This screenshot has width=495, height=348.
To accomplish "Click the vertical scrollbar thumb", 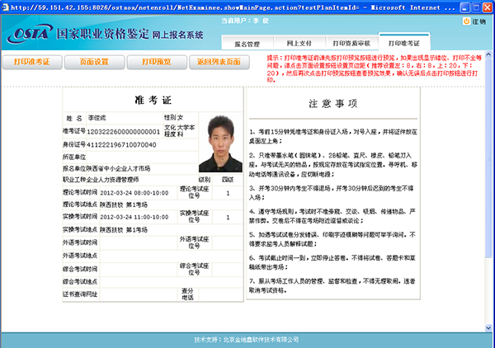I will tap(488, 157).
